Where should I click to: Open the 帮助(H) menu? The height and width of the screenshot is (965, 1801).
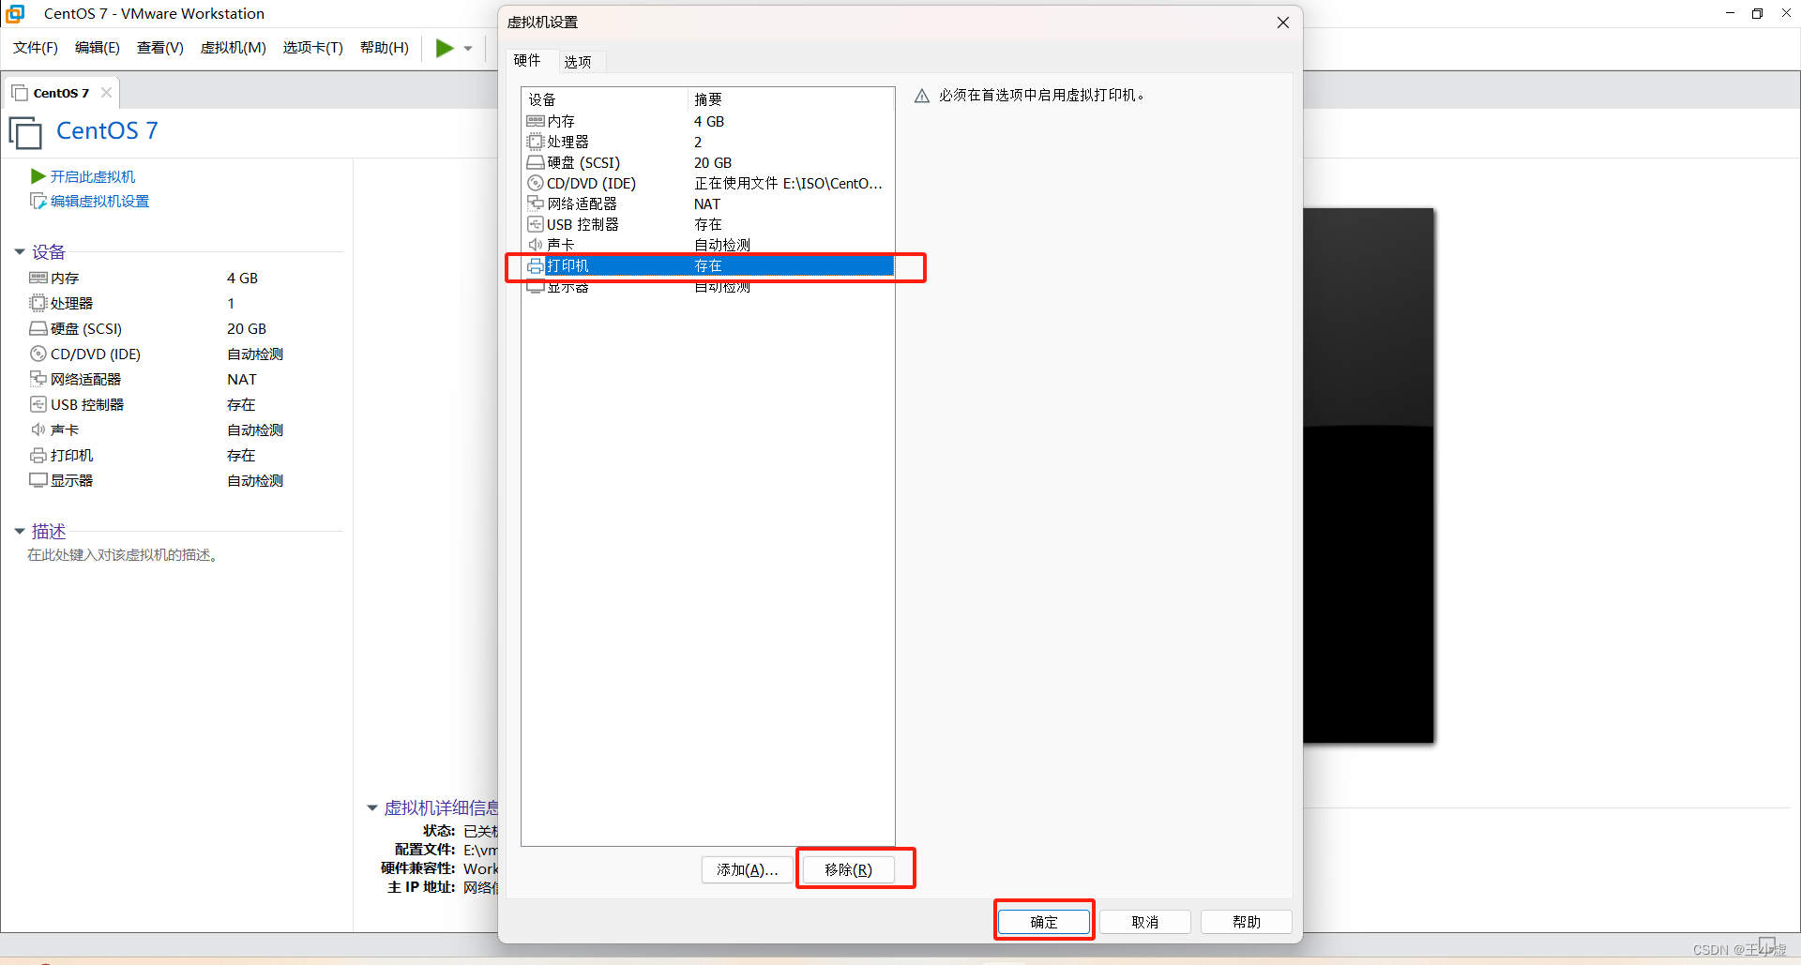coord(385,48)
